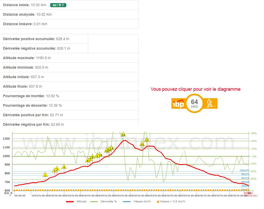Viewport: 264px width, 209px height.
Task: Open the IBP 64 HKG index badge
Action: point(194,103)
